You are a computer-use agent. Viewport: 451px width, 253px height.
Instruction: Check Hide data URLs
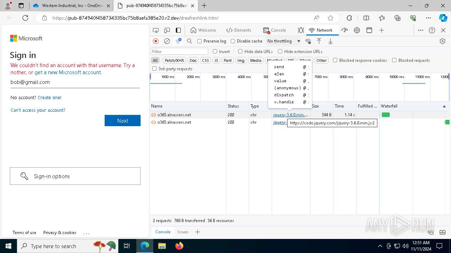[x=240, y=51]
